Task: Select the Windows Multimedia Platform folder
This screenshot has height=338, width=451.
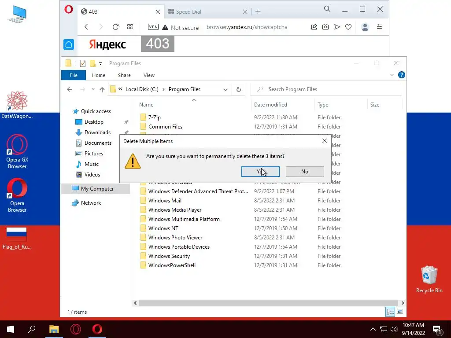Action: [184, 219]
